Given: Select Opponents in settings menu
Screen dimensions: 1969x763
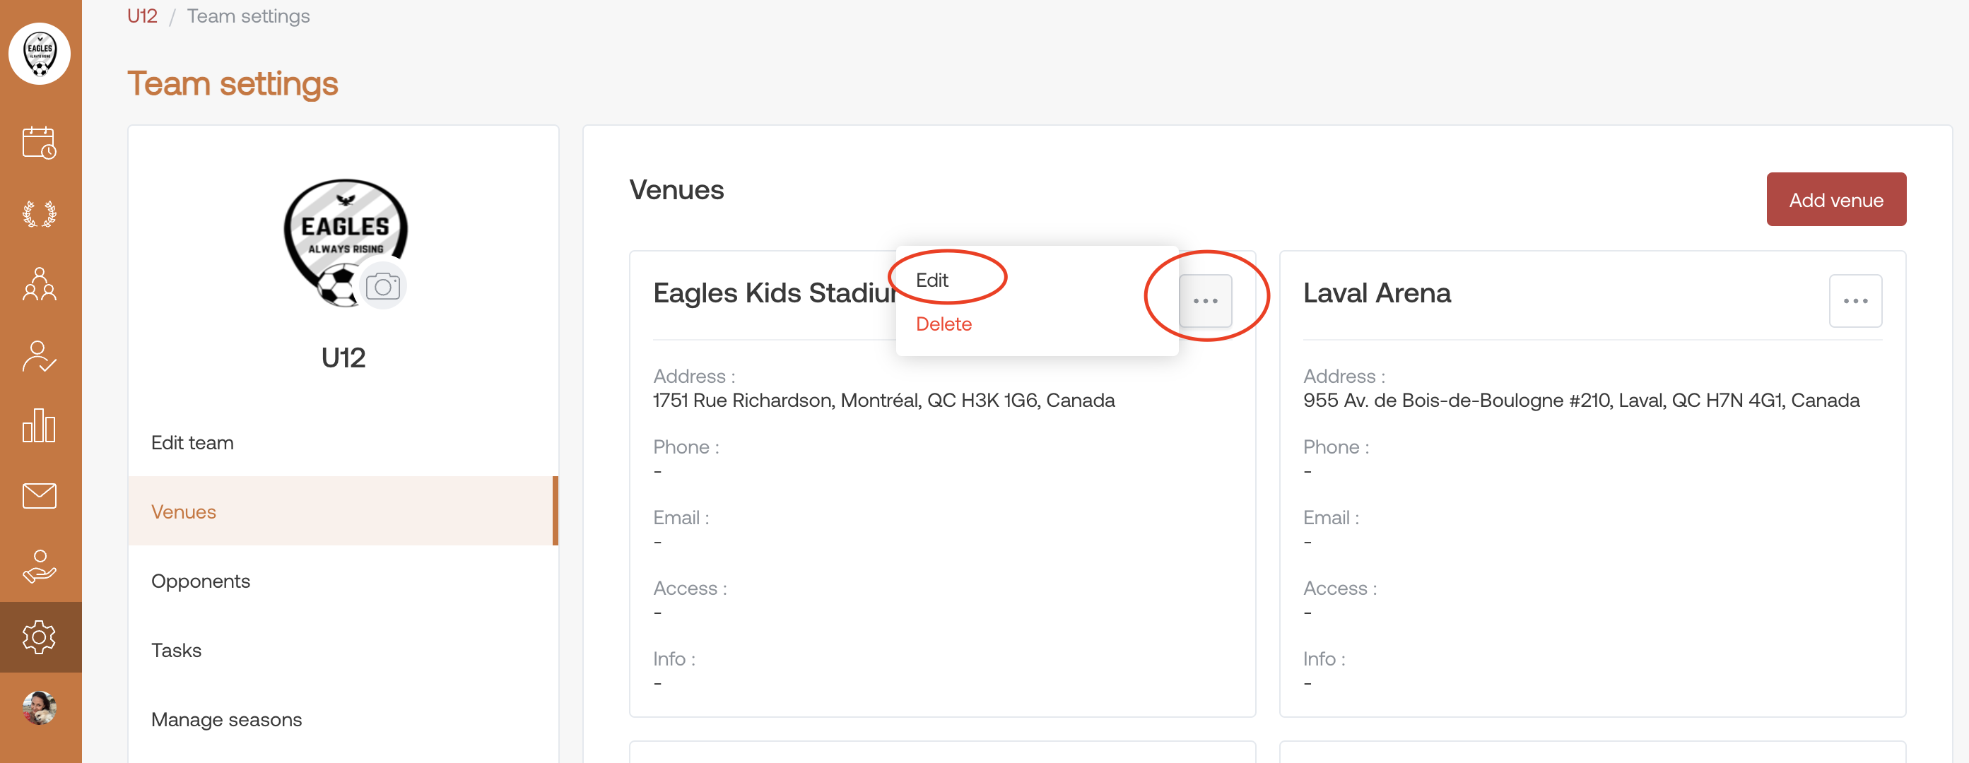Looking at the screenshot, I should [343, 581].
